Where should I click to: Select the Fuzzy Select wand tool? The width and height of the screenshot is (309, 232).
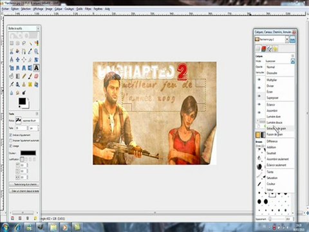point(30,43)
